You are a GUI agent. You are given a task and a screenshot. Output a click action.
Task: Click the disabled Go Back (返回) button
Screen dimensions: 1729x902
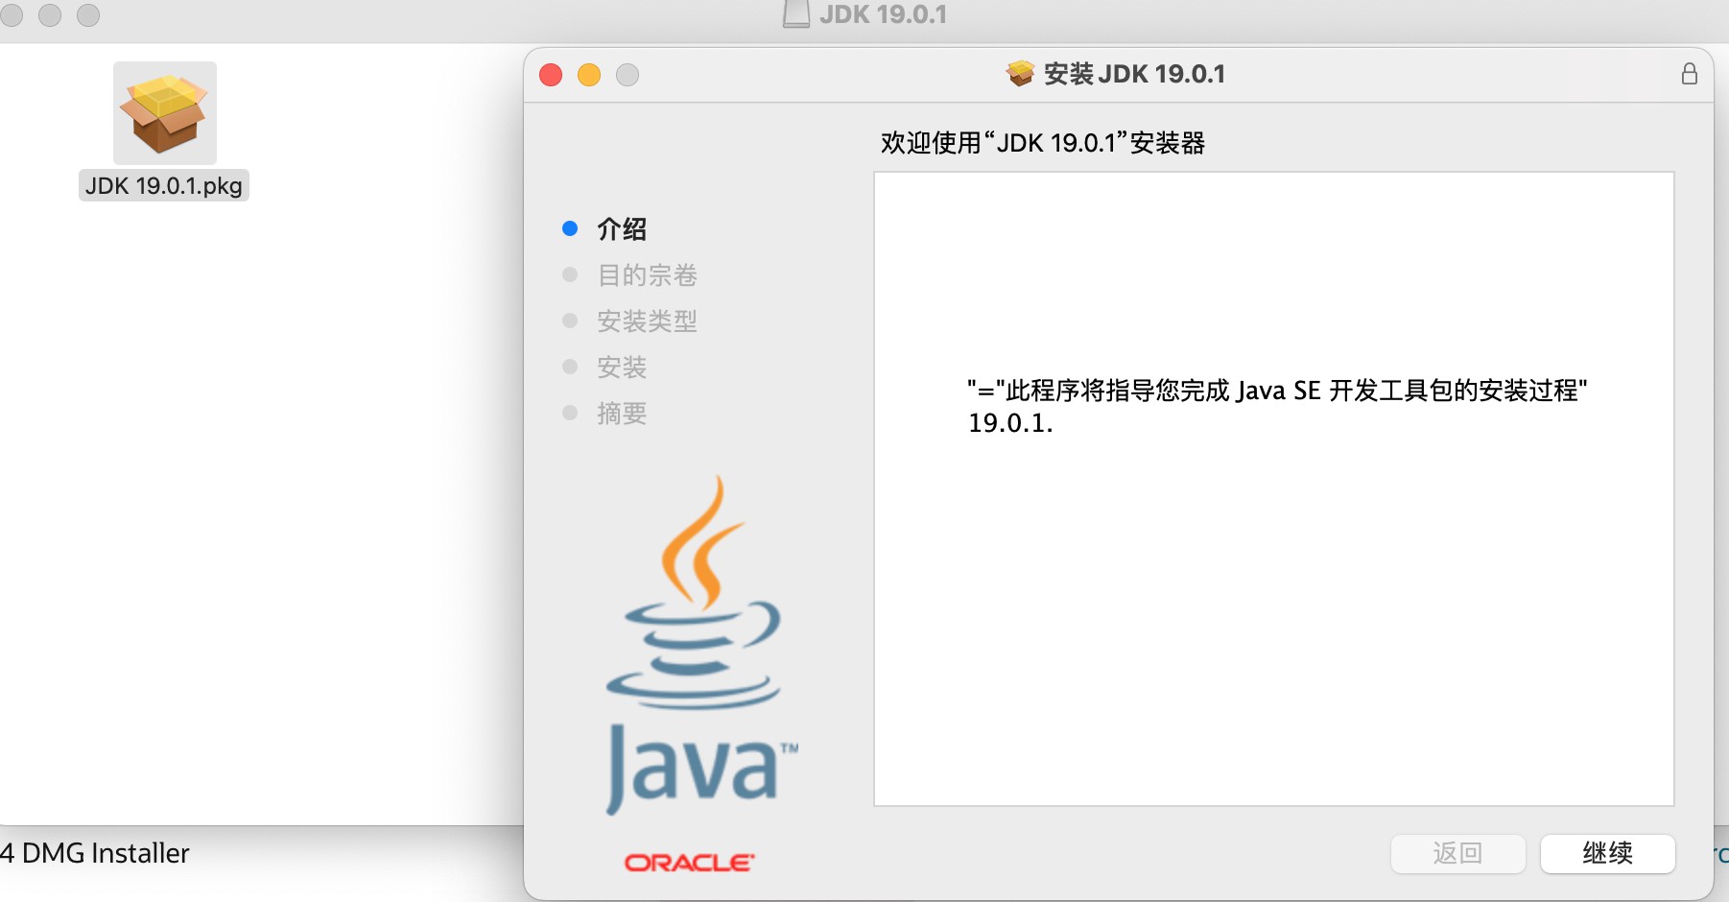(x=1457, y=853)
